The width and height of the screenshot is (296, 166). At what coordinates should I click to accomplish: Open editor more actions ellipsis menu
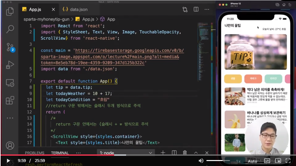point(207,9)
